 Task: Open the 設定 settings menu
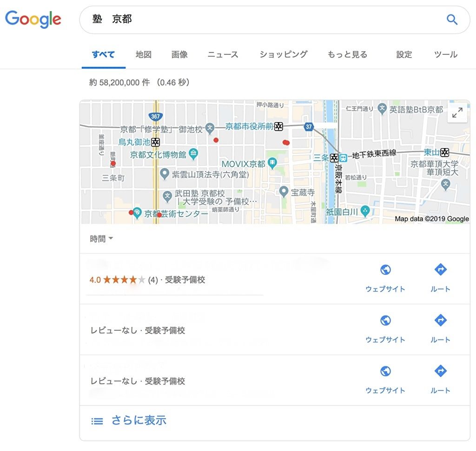(404, 54)
